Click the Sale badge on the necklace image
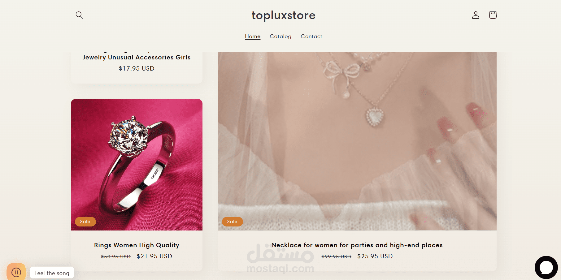This screenshot has height=280, width=561. (x=232, y=222)
